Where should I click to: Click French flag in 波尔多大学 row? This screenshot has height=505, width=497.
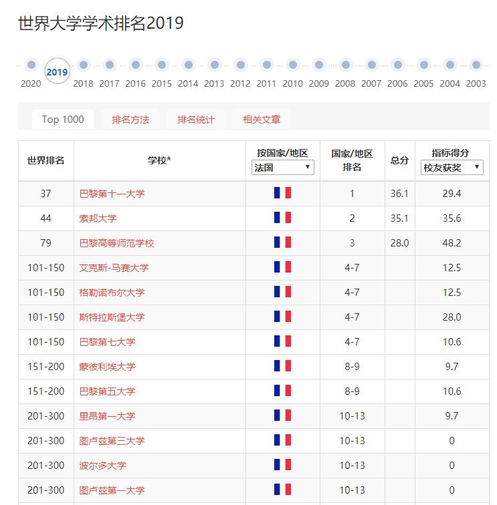click(282, 465)
